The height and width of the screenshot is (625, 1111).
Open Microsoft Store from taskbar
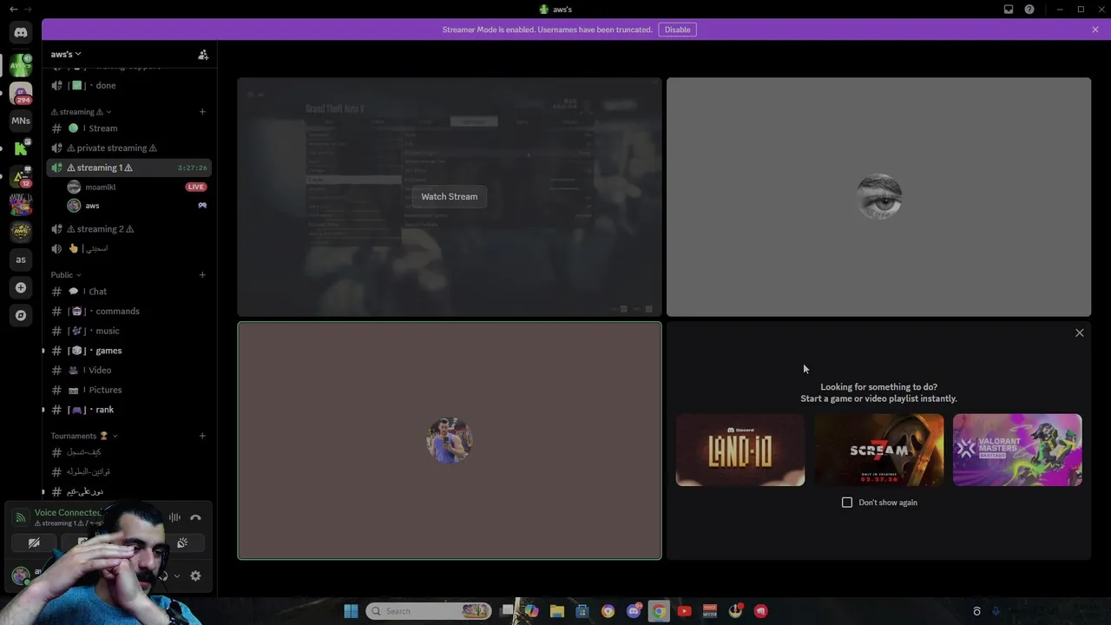tap(582, 611)
